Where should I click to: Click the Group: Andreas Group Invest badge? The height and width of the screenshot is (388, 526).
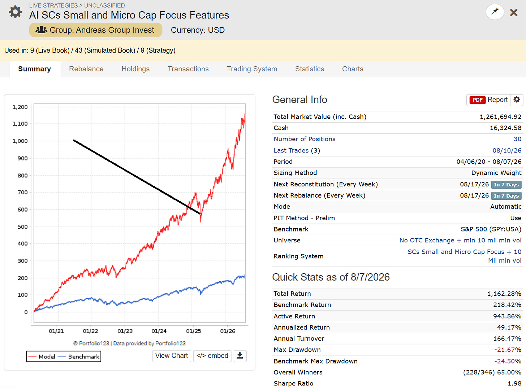click(x=96, y=30)
